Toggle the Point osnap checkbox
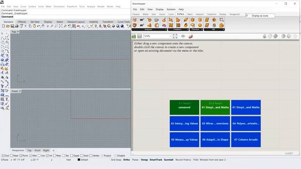This screenshot has height=169, width=301. 21,155
